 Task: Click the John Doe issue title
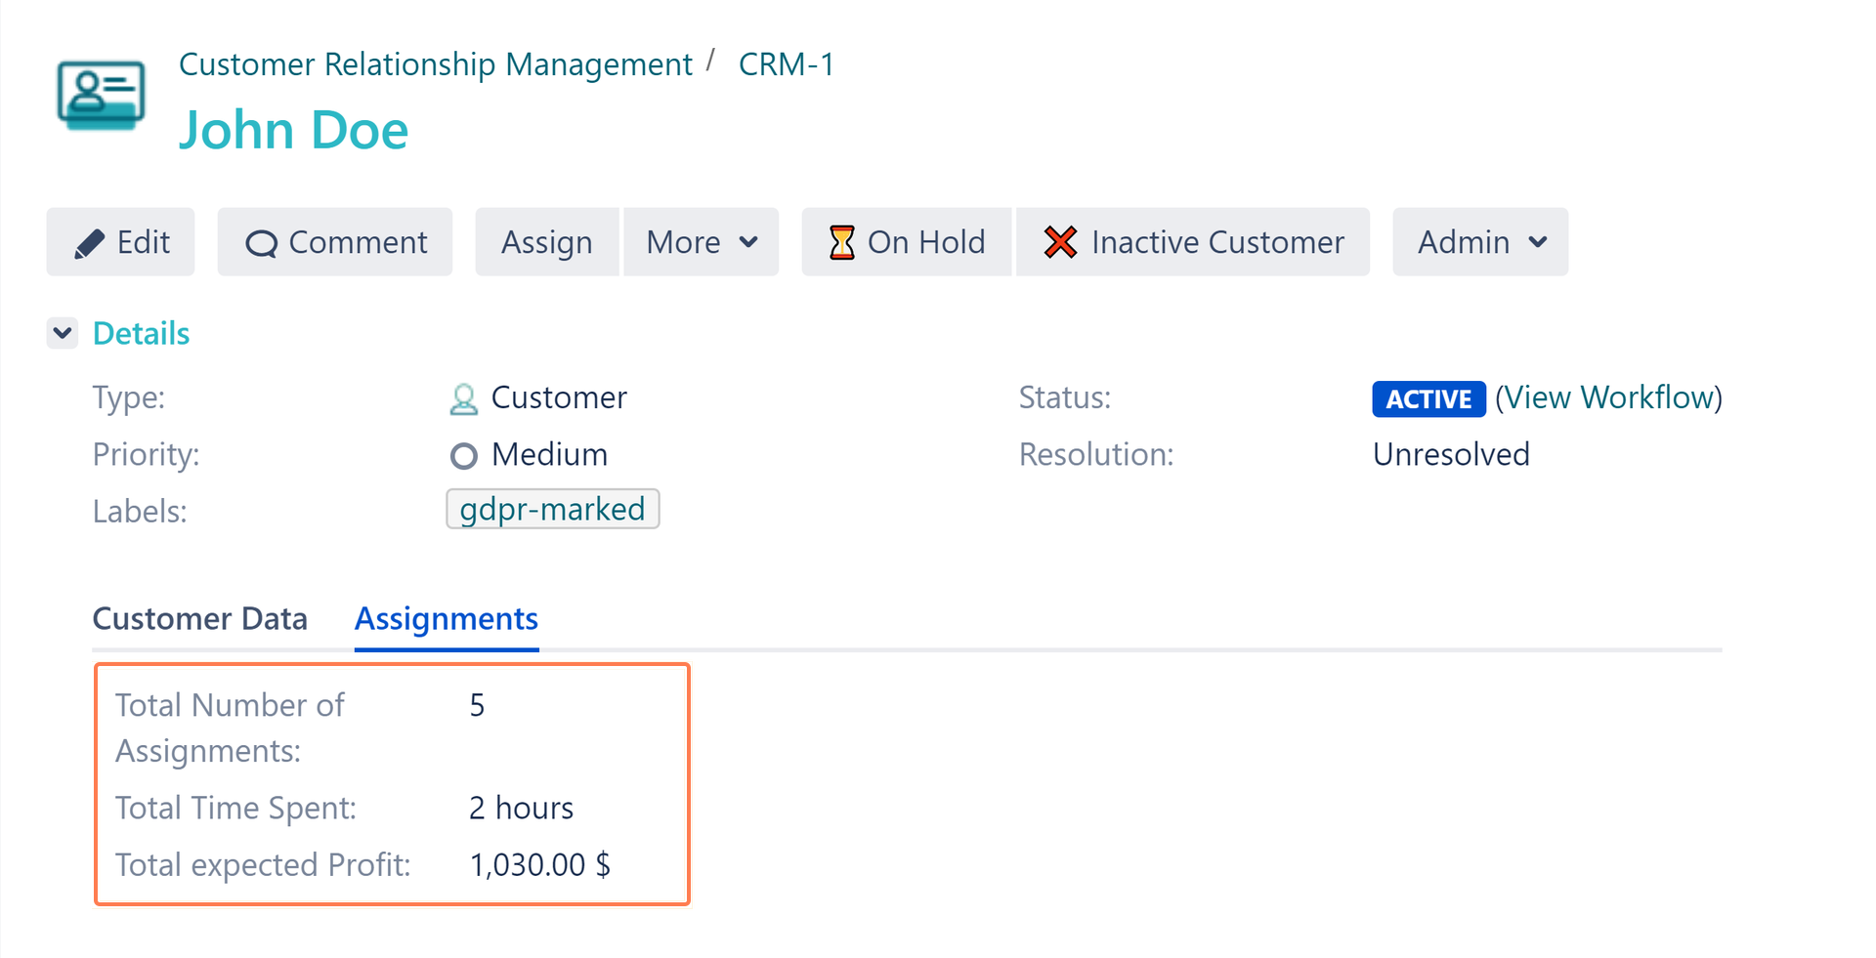point(293,130)
